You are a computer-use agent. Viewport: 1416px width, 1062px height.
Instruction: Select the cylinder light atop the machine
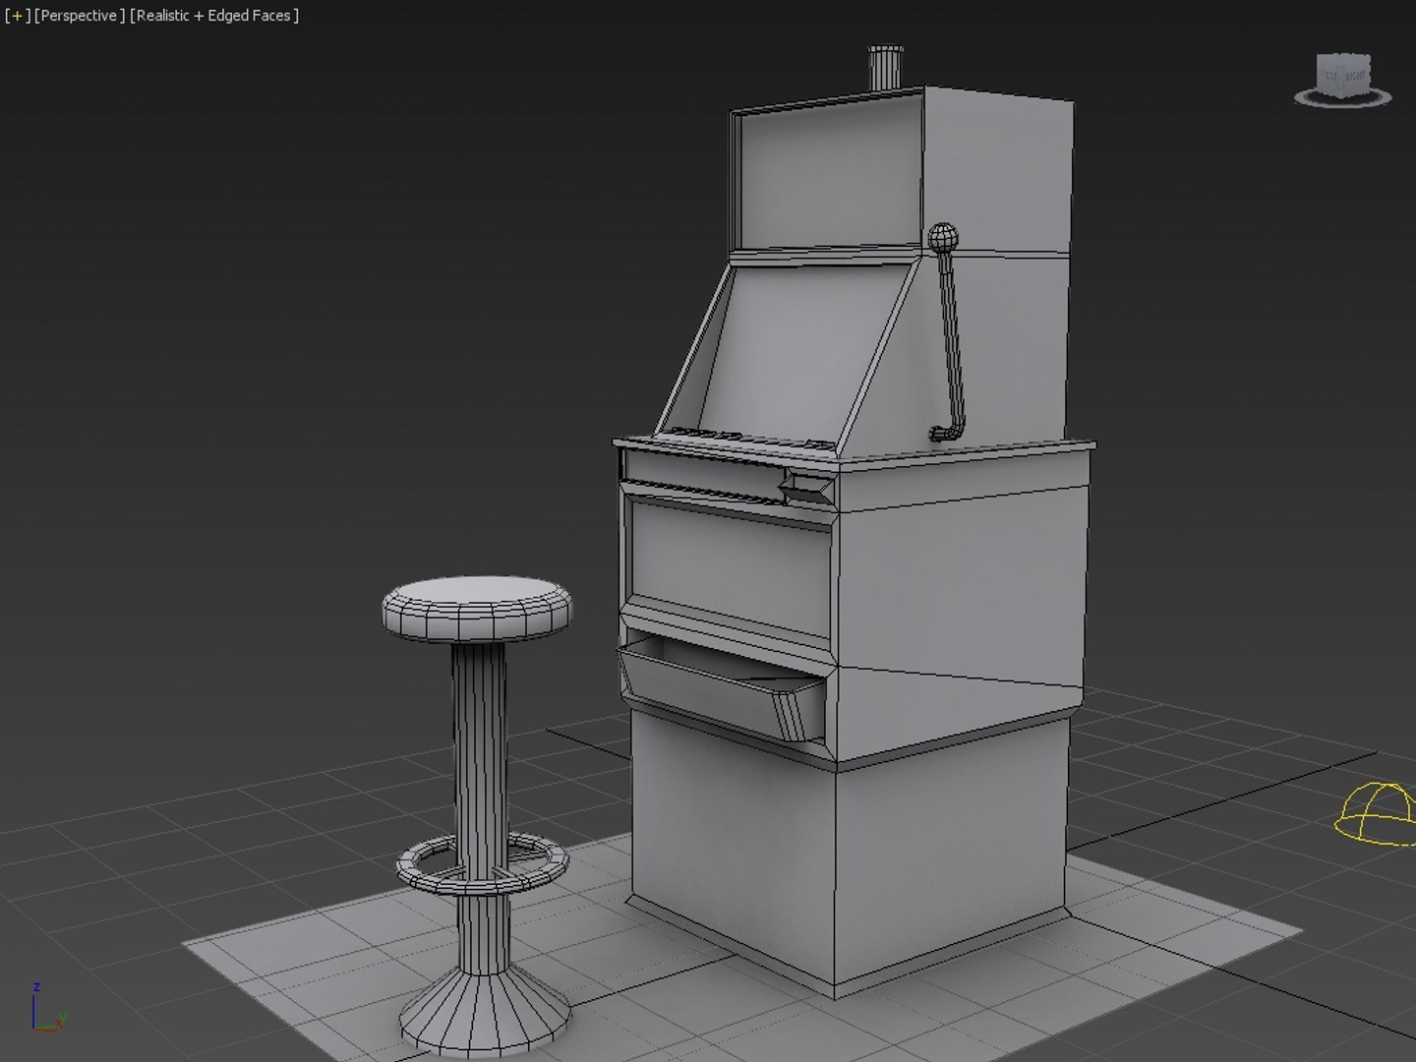click(885, 68)
